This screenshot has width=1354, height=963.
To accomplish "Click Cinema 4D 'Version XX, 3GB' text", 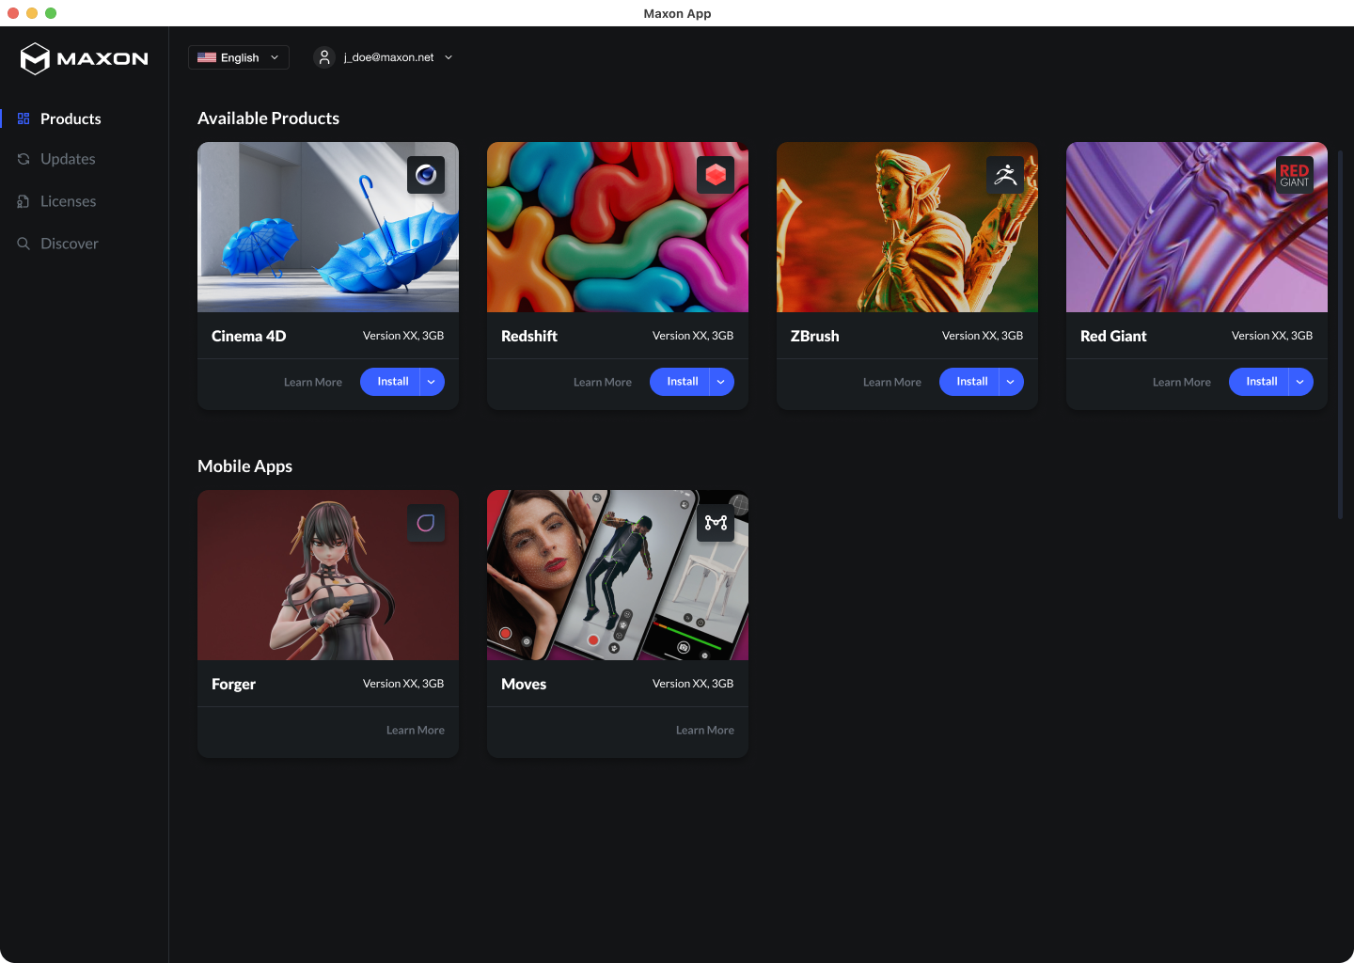I will click(x=403, y=336).
